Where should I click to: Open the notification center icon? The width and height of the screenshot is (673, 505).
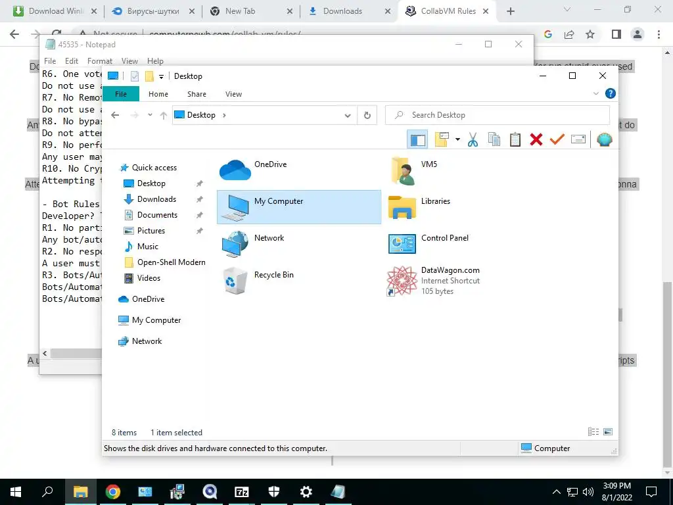pos(651,492)
